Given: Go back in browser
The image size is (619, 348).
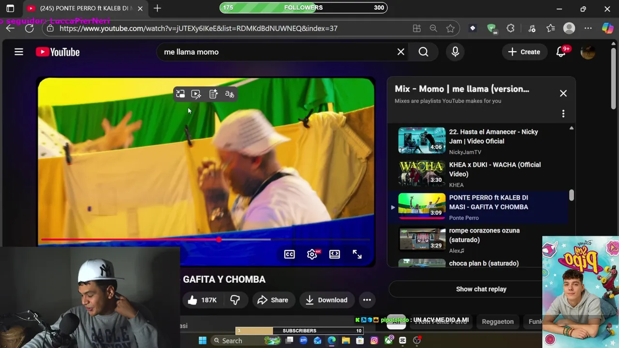Looking at the screenshot, I should click(10, 29).
